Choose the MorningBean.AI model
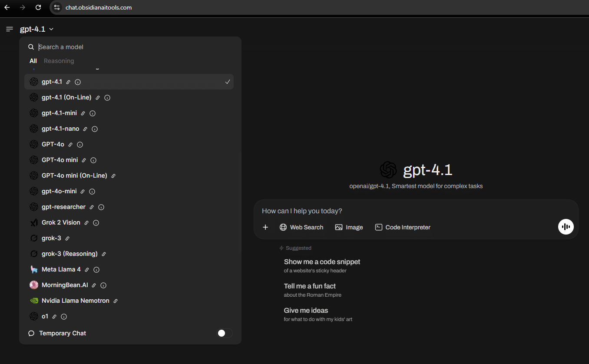 click(x=129, y=285)
